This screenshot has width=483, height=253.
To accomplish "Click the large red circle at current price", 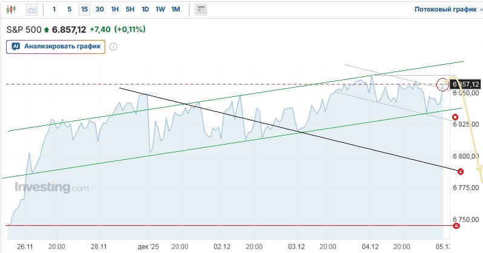I will coord(442,85).
